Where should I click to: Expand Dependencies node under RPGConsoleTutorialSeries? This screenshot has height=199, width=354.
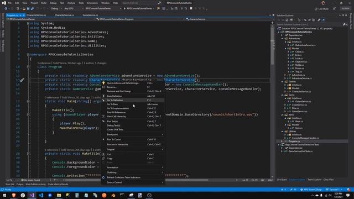pos(282,35)
